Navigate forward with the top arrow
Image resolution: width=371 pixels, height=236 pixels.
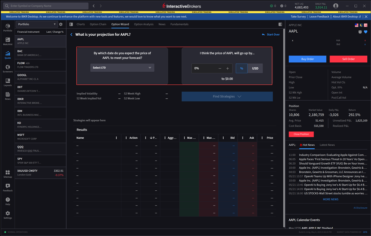(x=101, y=6)
